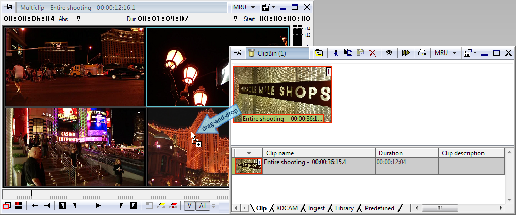Jump to the clip end marker
This screenshot has width=516, height=215.
pyautogui.click(x=47, y=206)
